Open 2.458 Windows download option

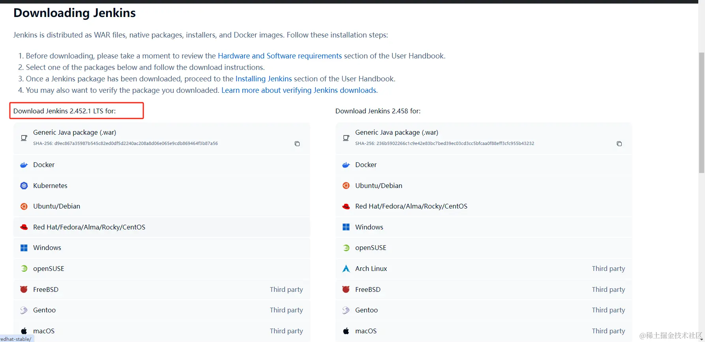484,227
